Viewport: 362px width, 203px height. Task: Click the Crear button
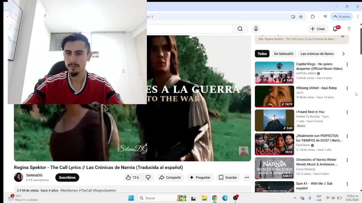click(x=318, y=29)
